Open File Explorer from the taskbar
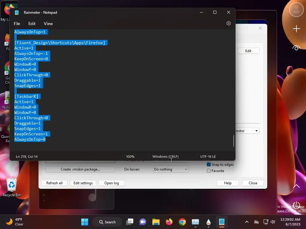 [156, 222]
